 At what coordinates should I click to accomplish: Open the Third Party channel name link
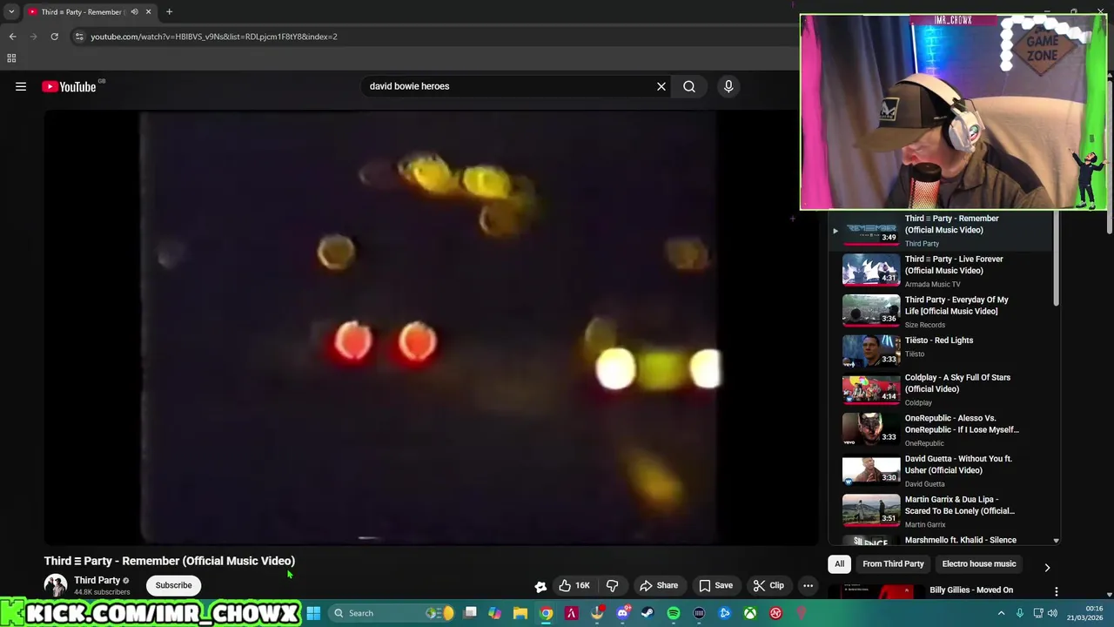(97, 580)
